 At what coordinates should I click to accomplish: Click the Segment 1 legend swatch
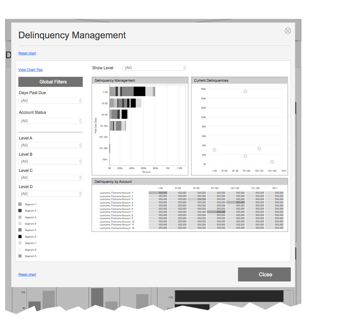[x=20, y=204]
